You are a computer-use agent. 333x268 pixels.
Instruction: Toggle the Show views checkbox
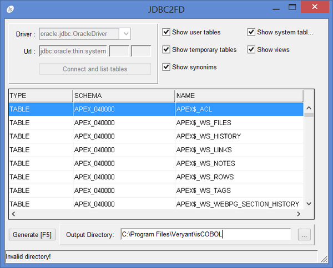251,50
